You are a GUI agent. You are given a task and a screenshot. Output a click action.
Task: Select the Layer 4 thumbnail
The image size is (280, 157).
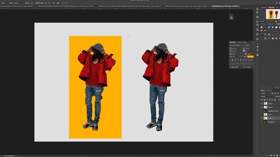[266, 118]
